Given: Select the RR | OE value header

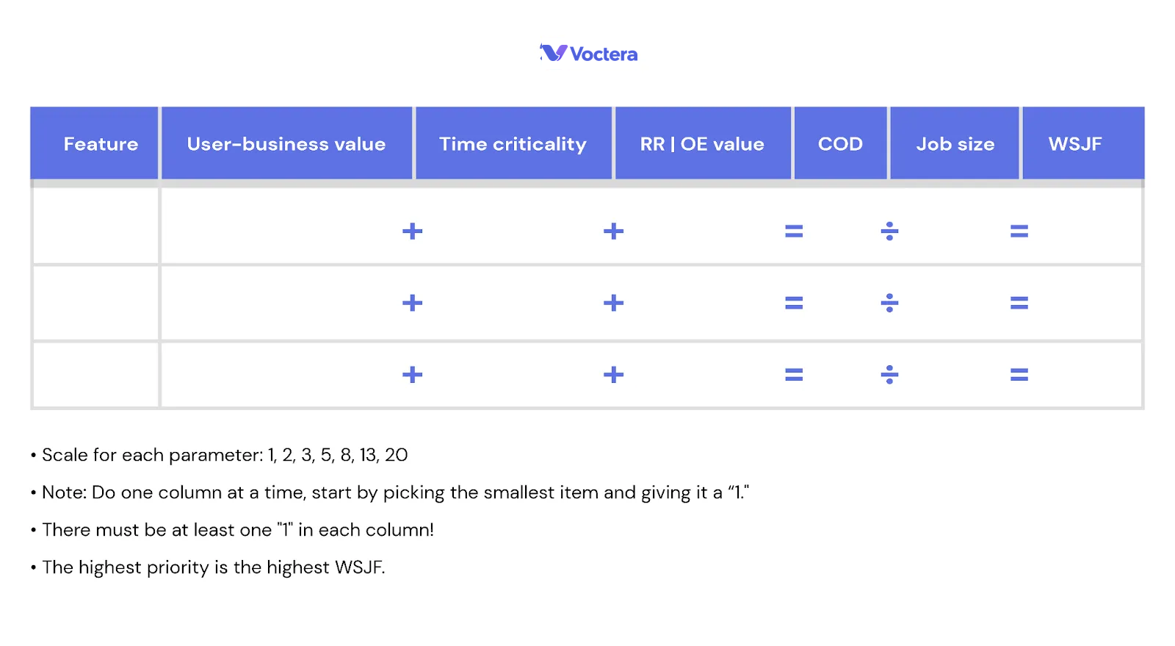Looking at the screenshot, I should pos(703,143).
